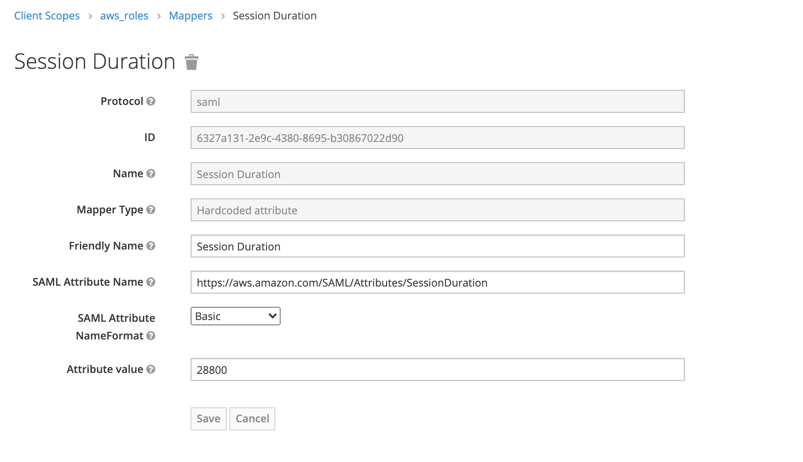This screenshot has height=462, width=803.
Task: Select the disabled Protocol field showing saml
Action: [x=438, y=101]
